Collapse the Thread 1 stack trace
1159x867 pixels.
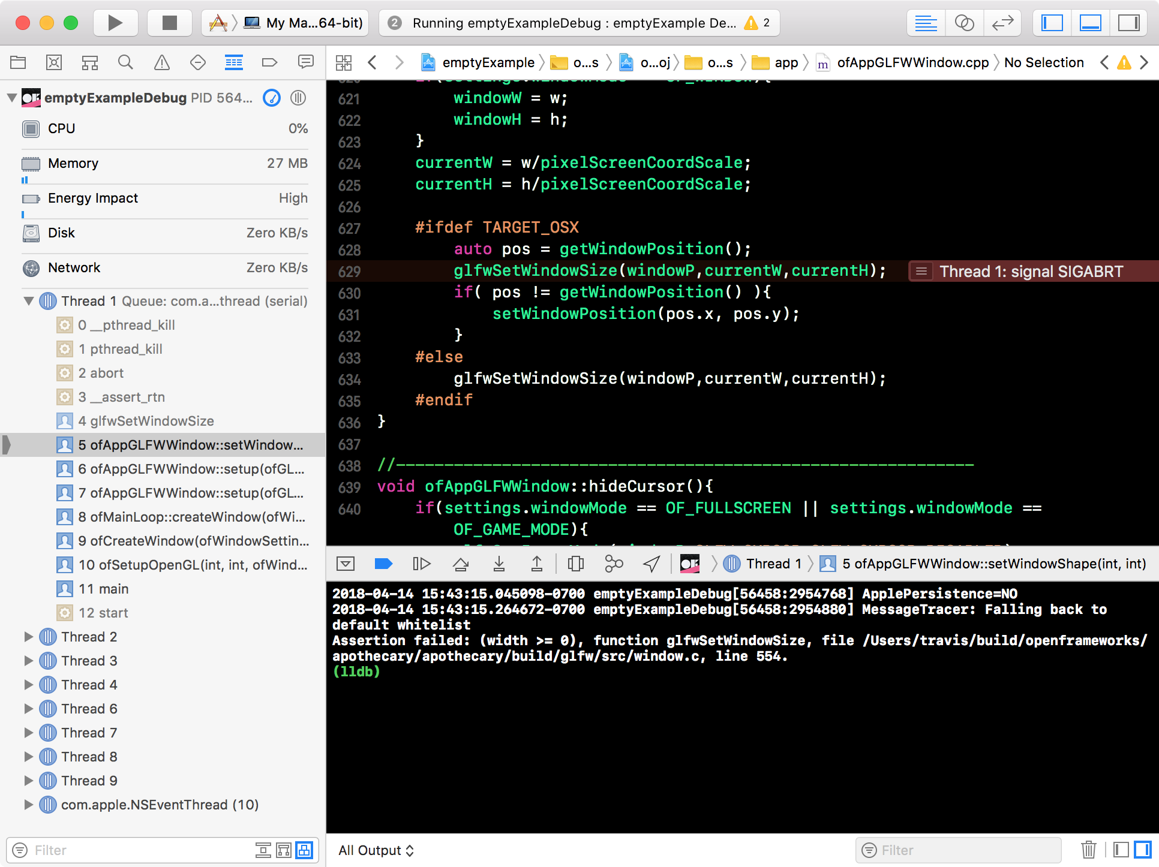[x=28, y=301]
